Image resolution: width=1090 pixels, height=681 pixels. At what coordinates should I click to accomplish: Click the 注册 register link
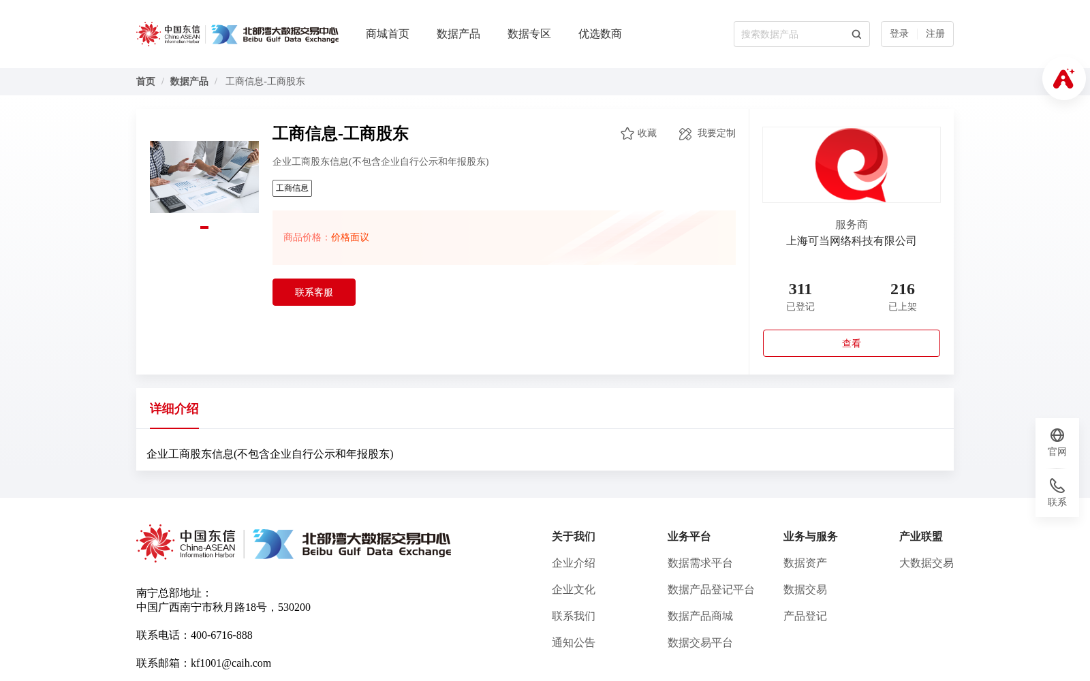point(935,34)
